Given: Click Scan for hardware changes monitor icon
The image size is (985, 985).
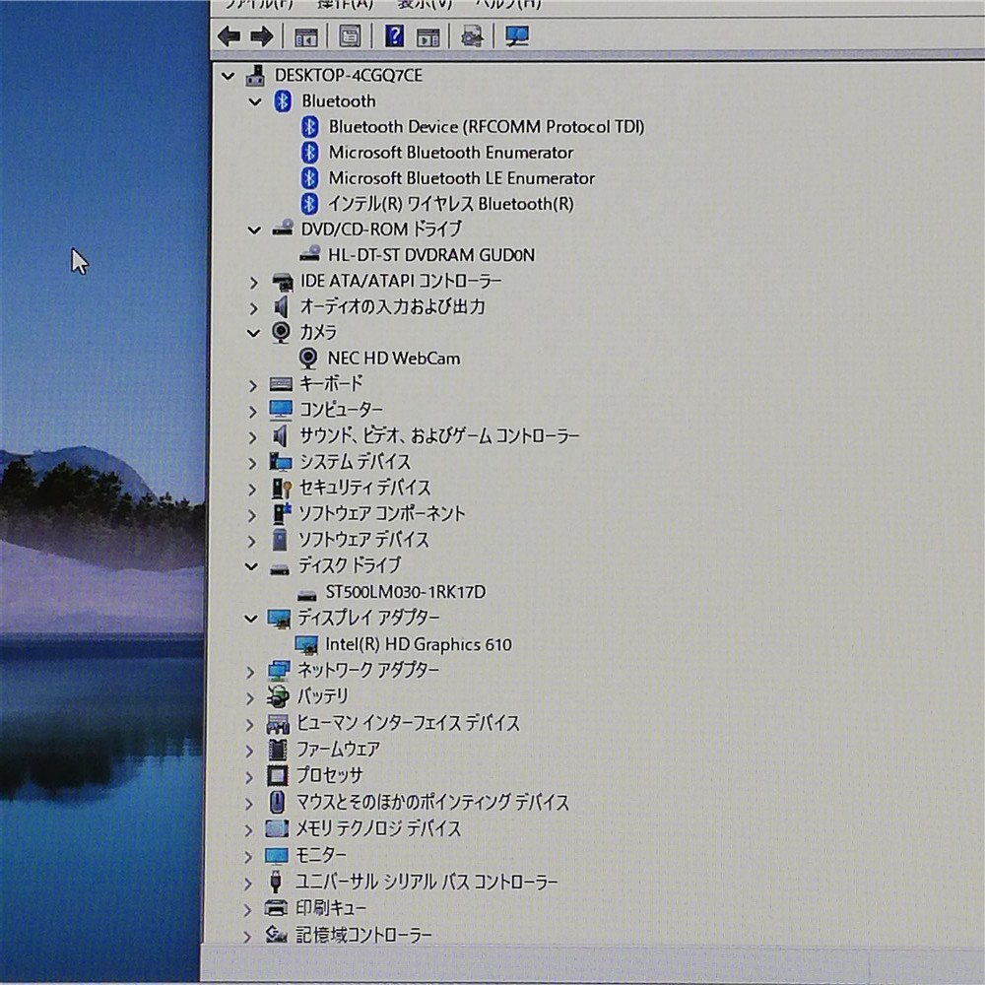Looking at the screenshot, I should tap(517, 37).
